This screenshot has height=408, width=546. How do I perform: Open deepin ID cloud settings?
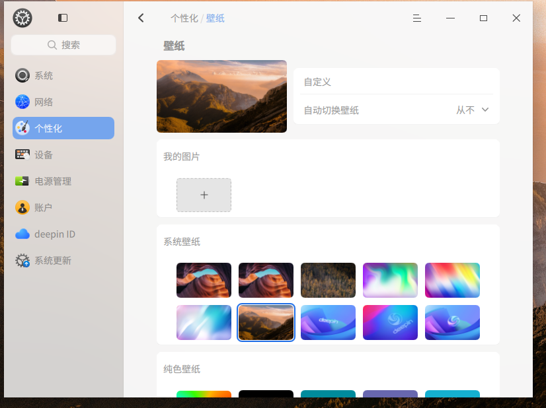(63, 234)
